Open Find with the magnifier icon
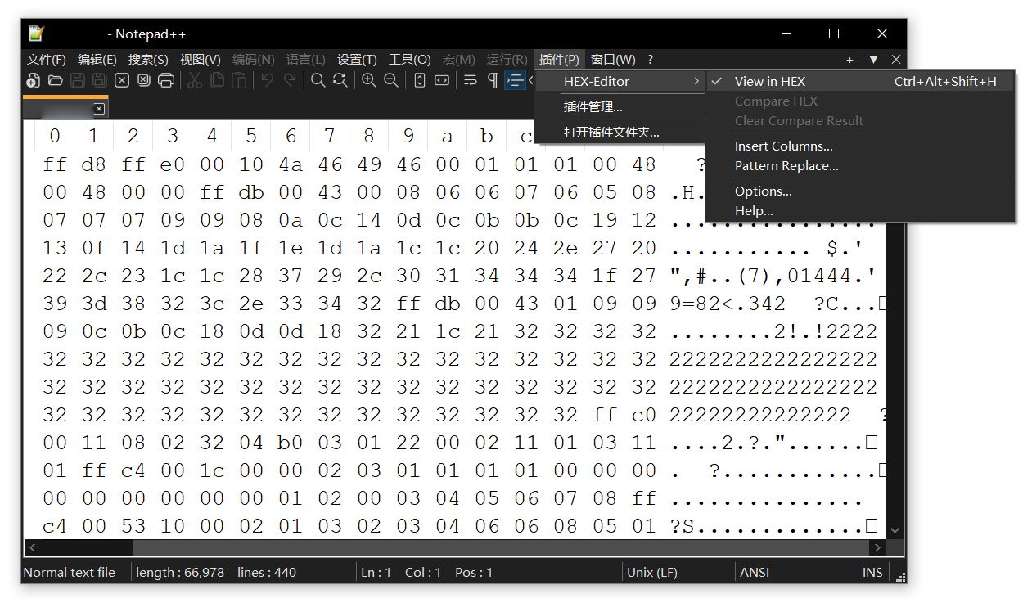Screen dimensions: 1032x603 click(x=318, y=80)
